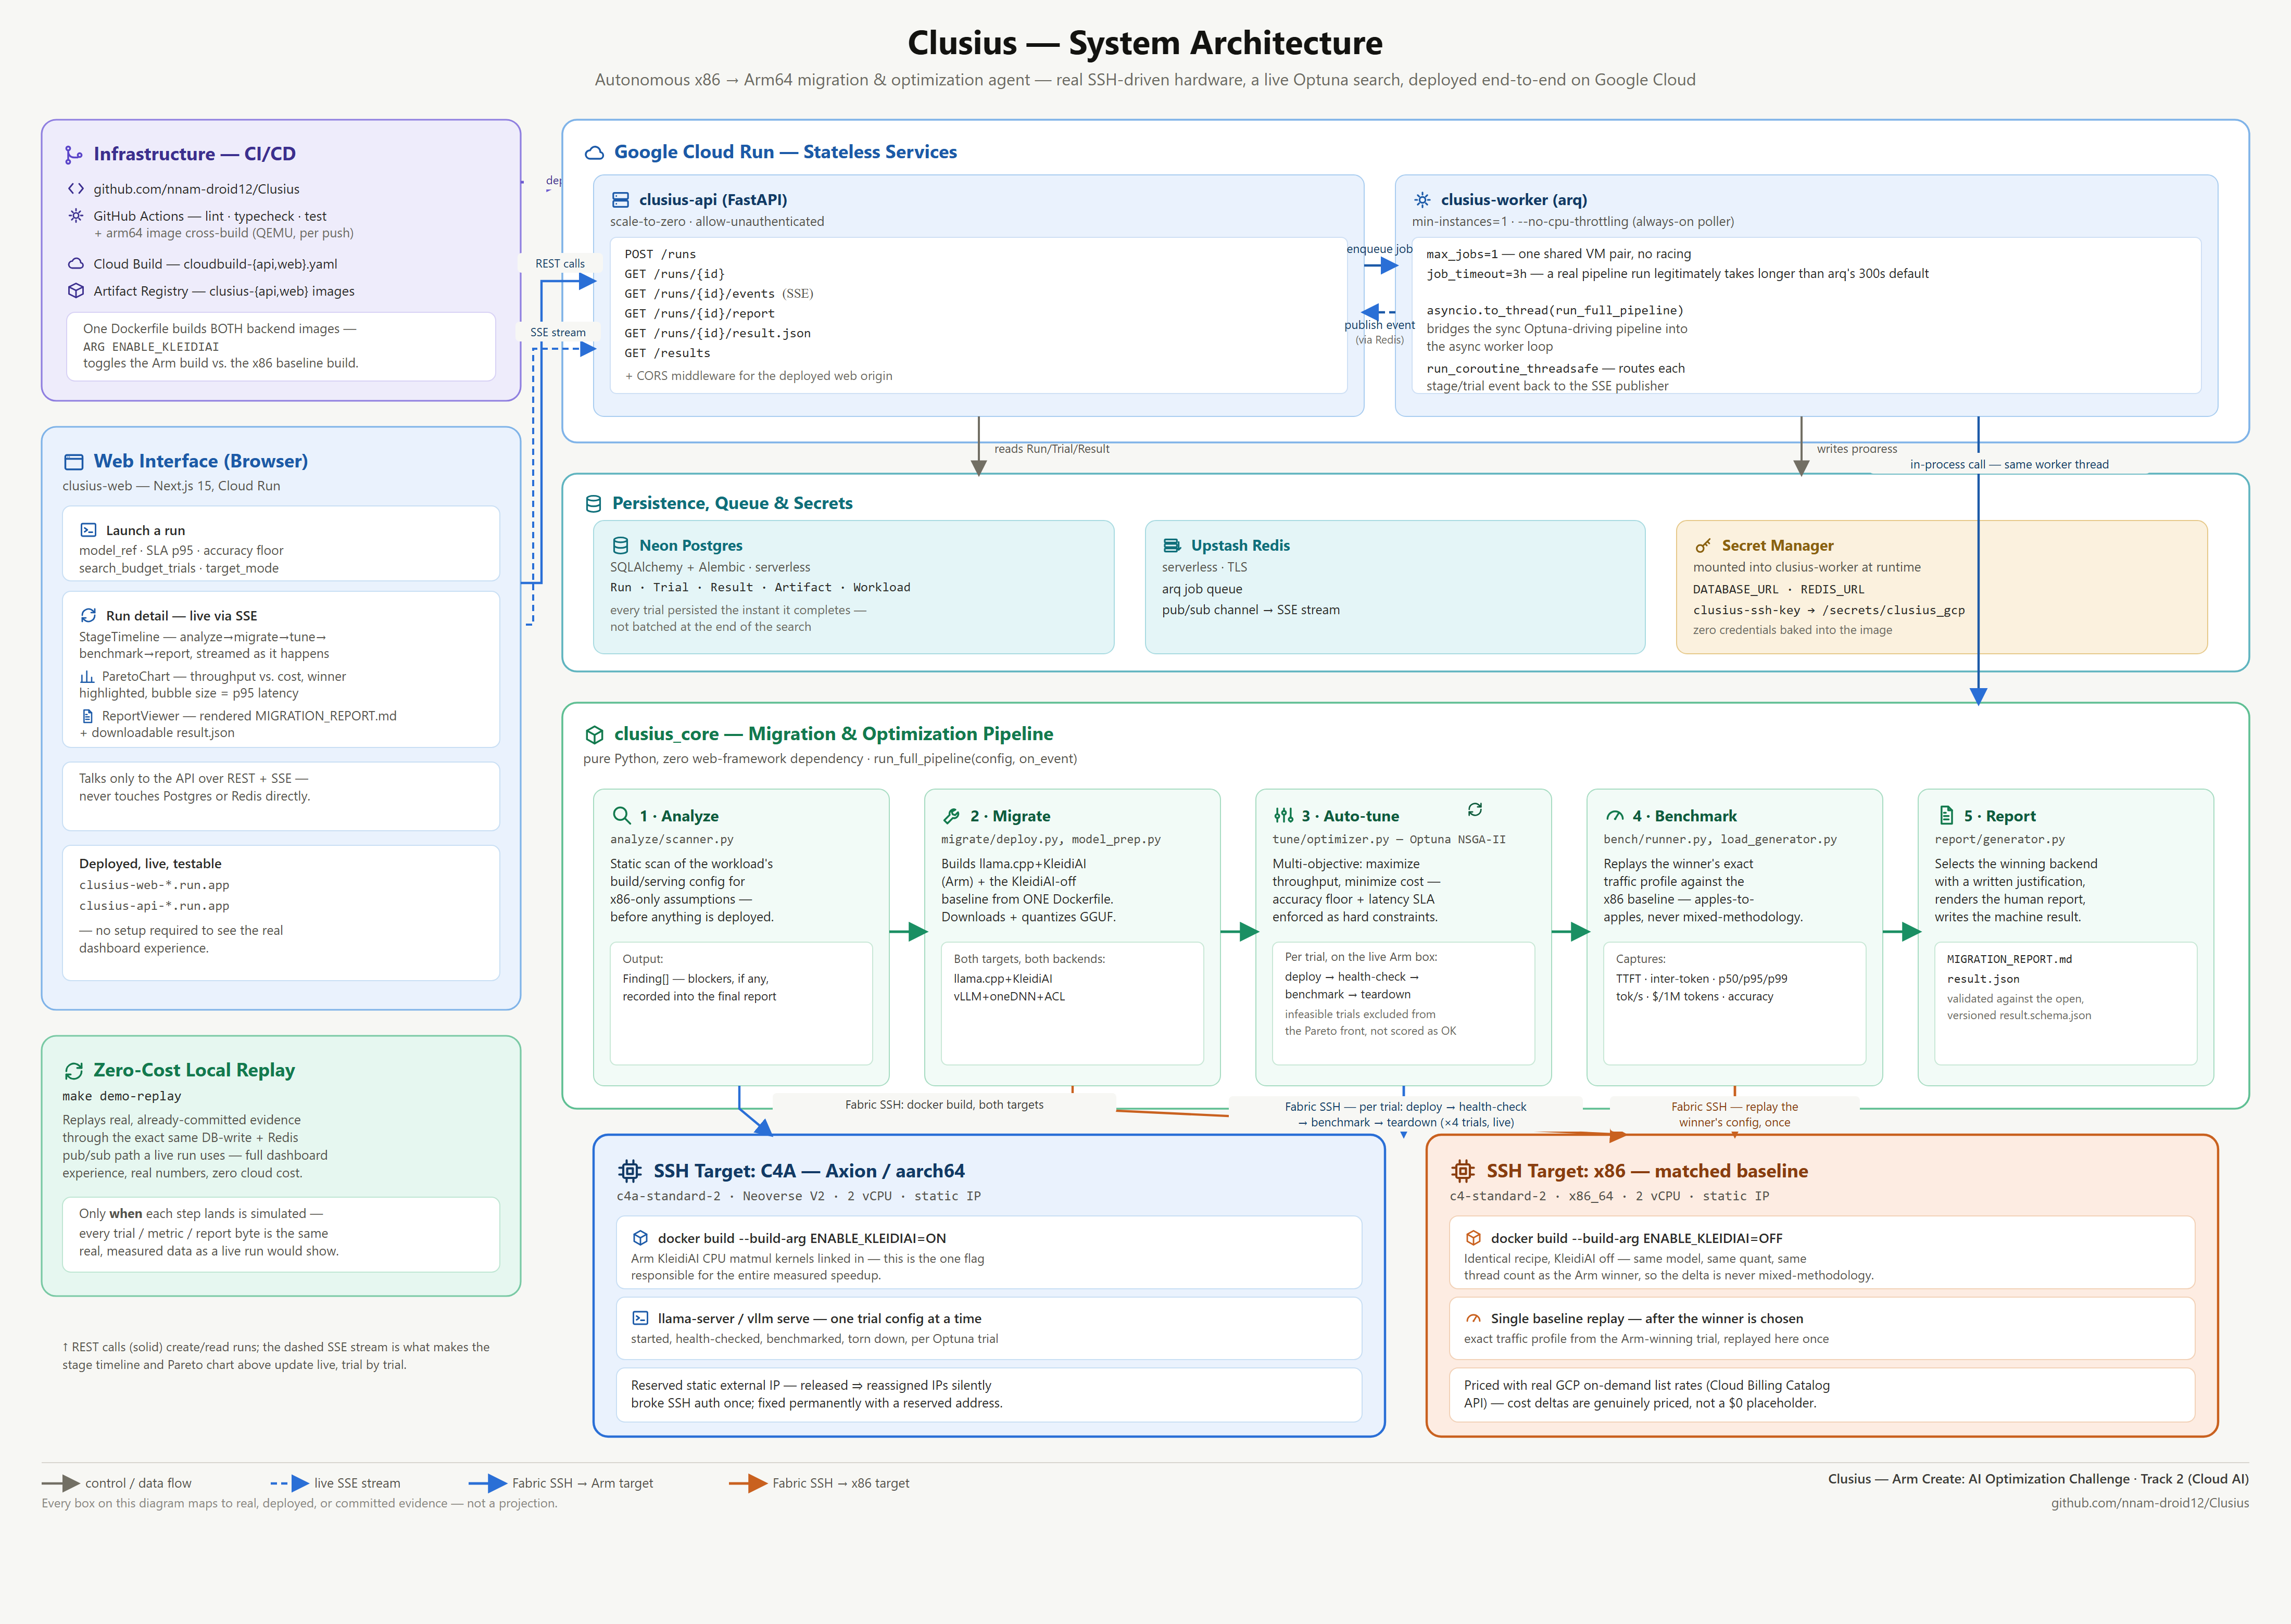Click the gear icon beside clusius-worker (arq)
This screenshot has height=1624, width=2291.
(x=1421, y=200)
